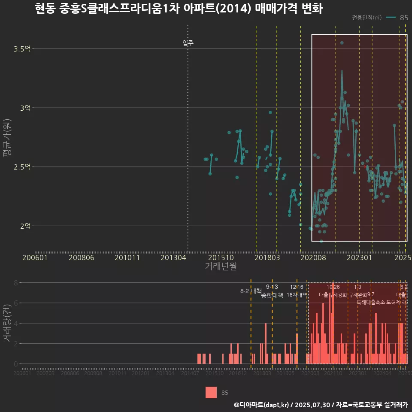Click 202008 on the price chart axis
The width and height of the screenshot is (412, 412).
(x=313, y=257)
